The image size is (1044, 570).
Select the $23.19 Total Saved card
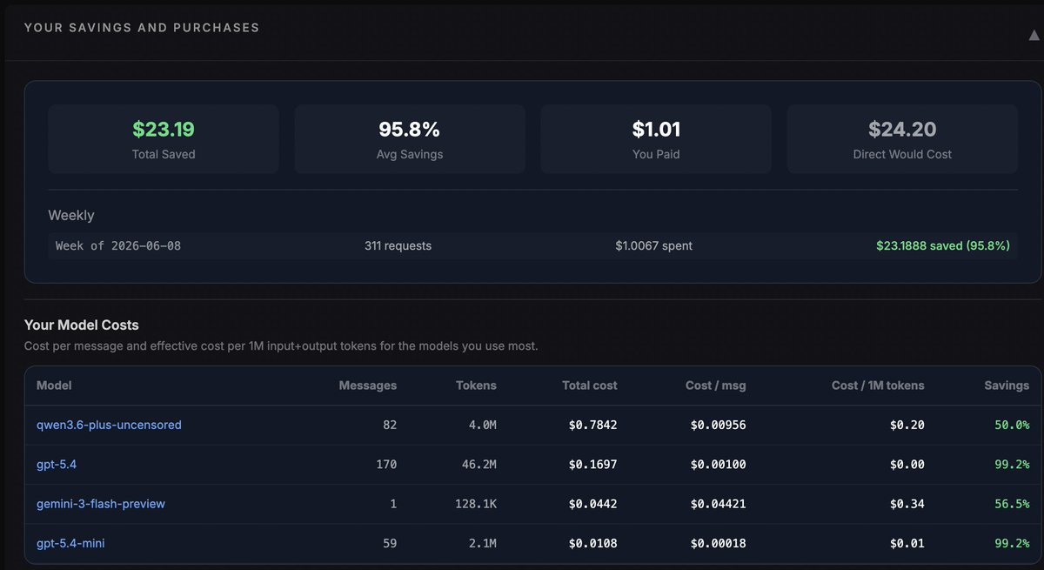point(164,139)
